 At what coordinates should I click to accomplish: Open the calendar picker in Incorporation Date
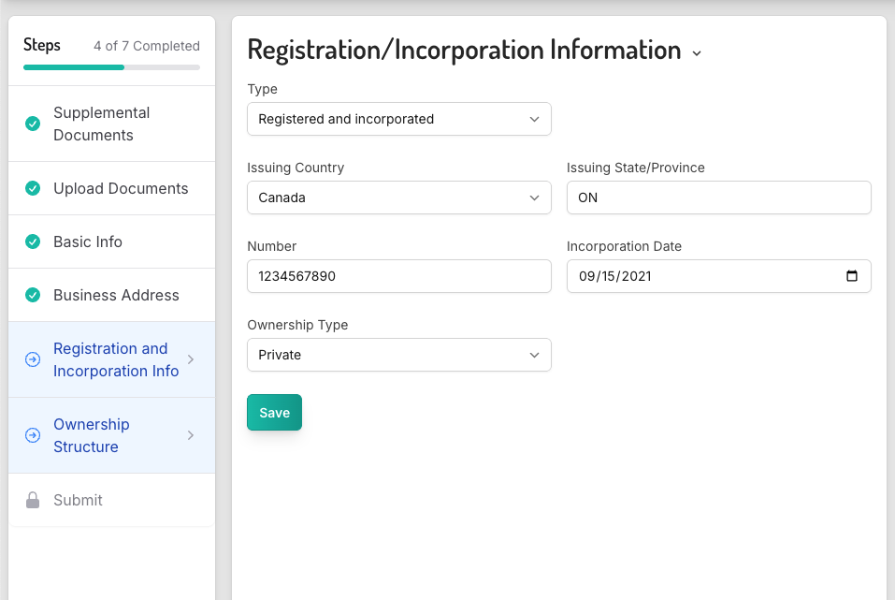pos(851,276)
